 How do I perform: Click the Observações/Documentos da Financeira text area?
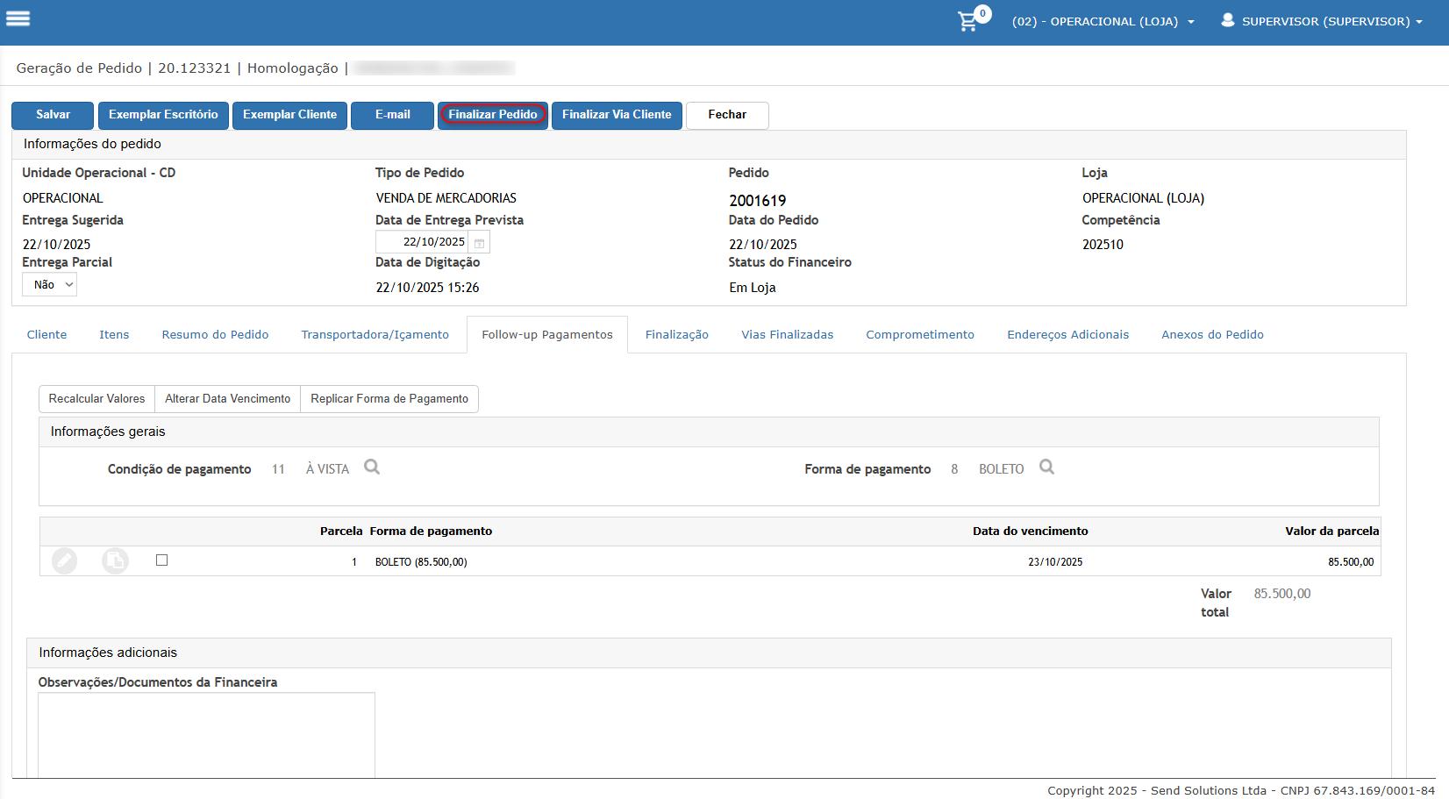206,734
